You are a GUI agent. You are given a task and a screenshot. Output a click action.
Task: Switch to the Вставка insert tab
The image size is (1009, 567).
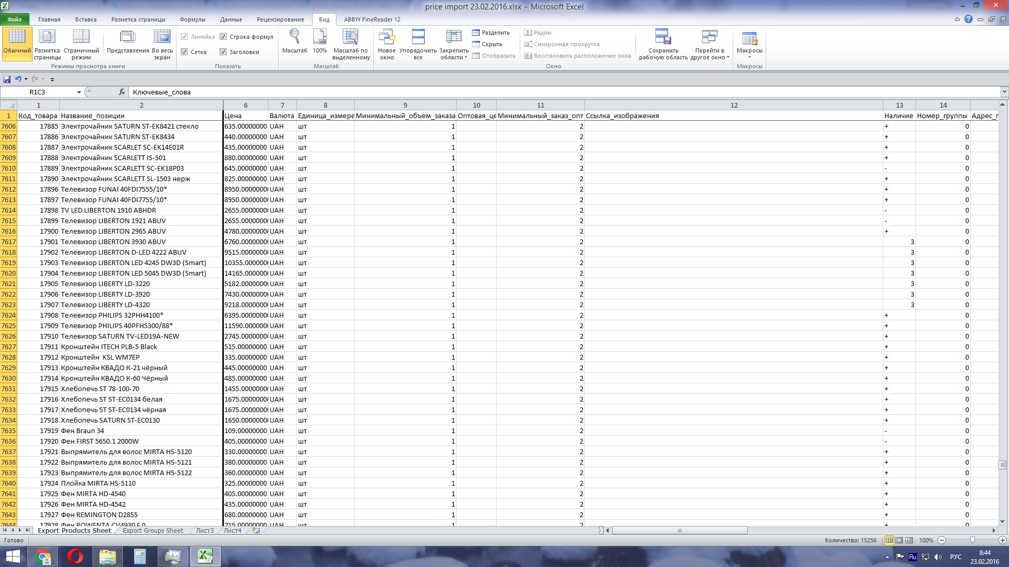point(86,19)
